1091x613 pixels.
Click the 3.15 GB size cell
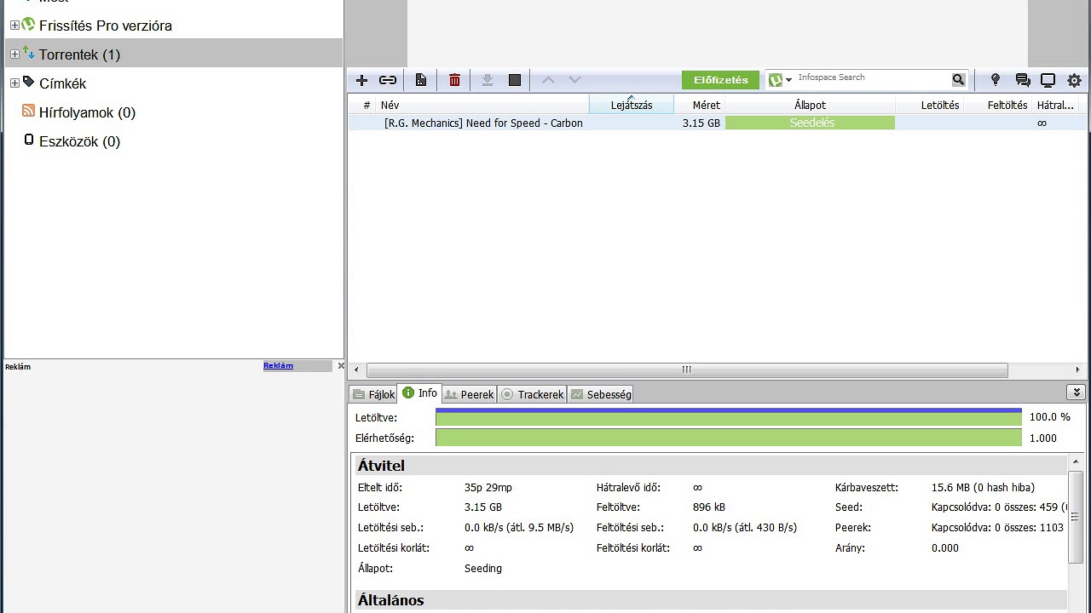[701, 123]
